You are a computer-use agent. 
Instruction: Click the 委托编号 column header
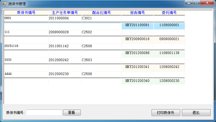coord(169,13)
